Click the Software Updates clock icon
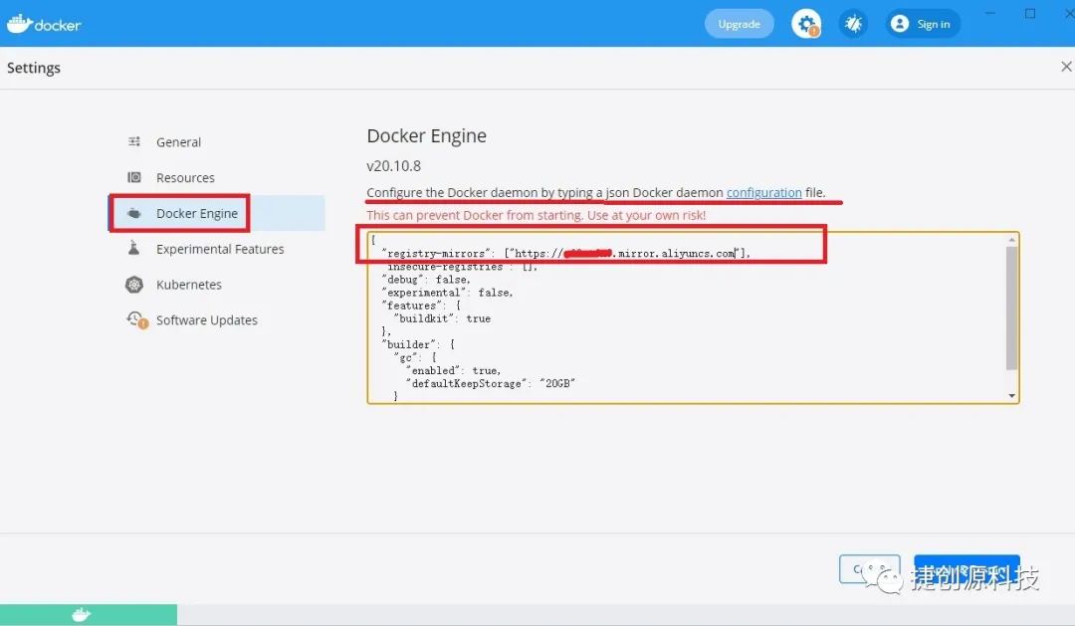Viewport: 1075px width, 626px height. tap(136, 319)
